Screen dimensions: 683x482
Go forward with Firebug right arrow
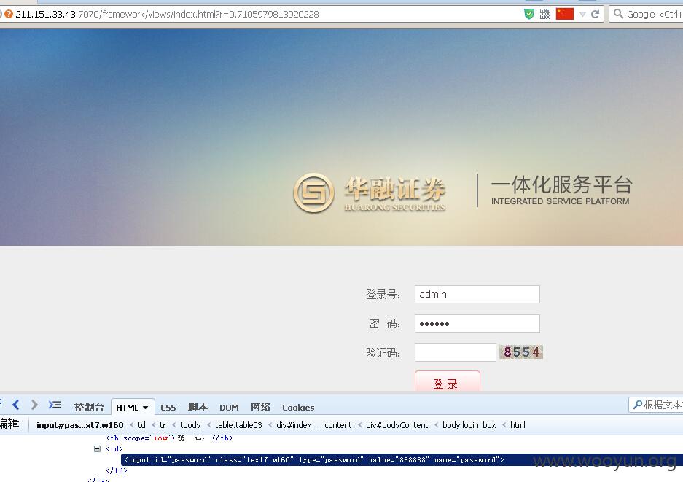tap(34, 405)
